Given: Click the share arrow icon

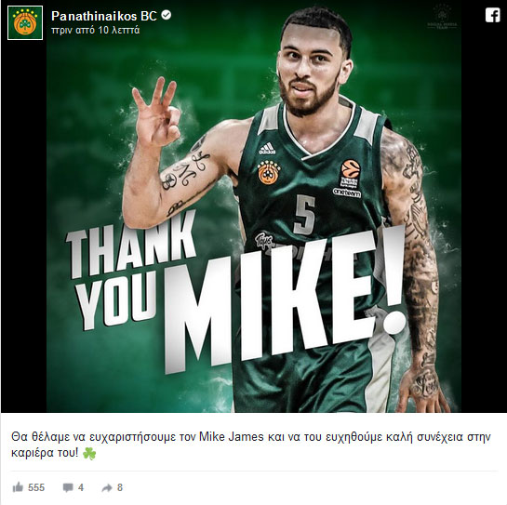Looking at the screenshot, I should (107, 487).
